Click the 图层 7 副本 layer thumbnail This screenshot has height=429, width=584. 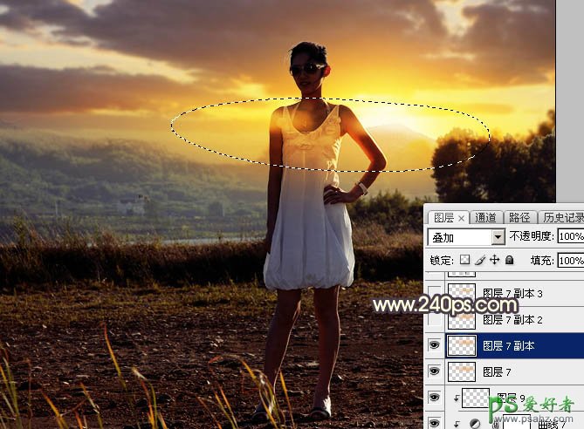461,345
